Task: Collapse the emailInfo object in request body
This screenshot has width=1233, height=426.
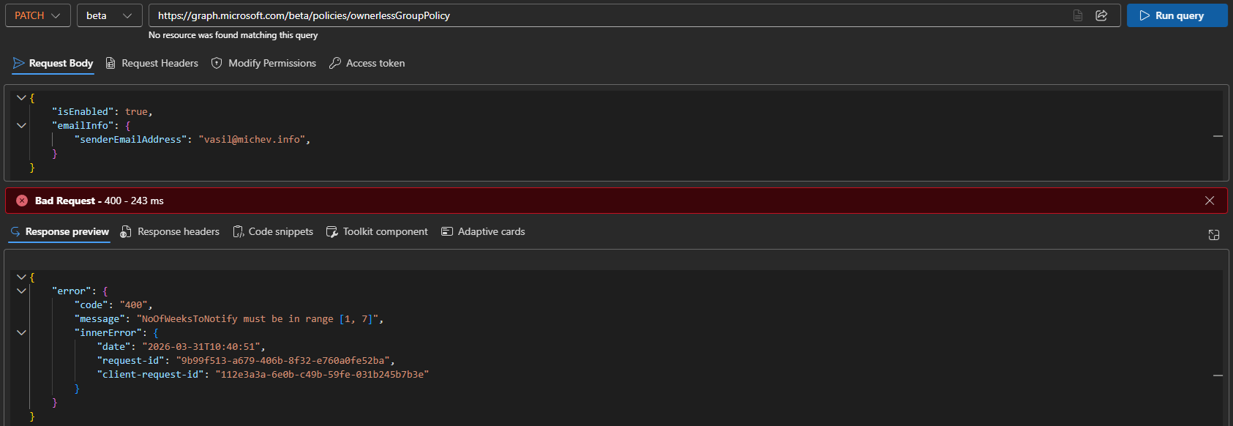Action: [21, 126]
